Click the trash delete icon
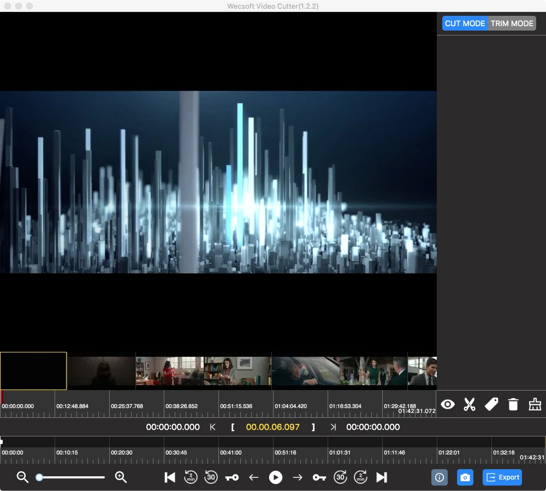The width and height of the screenshot is (546, 491). pyautogui.click(x=513, y=404)
